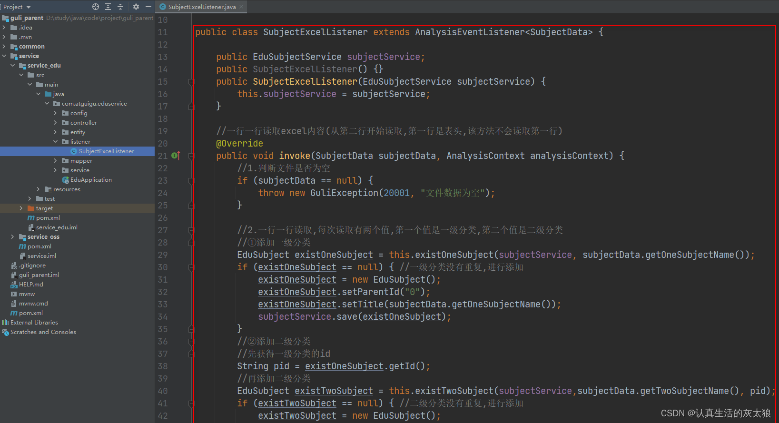Click the config package folder icon

(65, 113)
